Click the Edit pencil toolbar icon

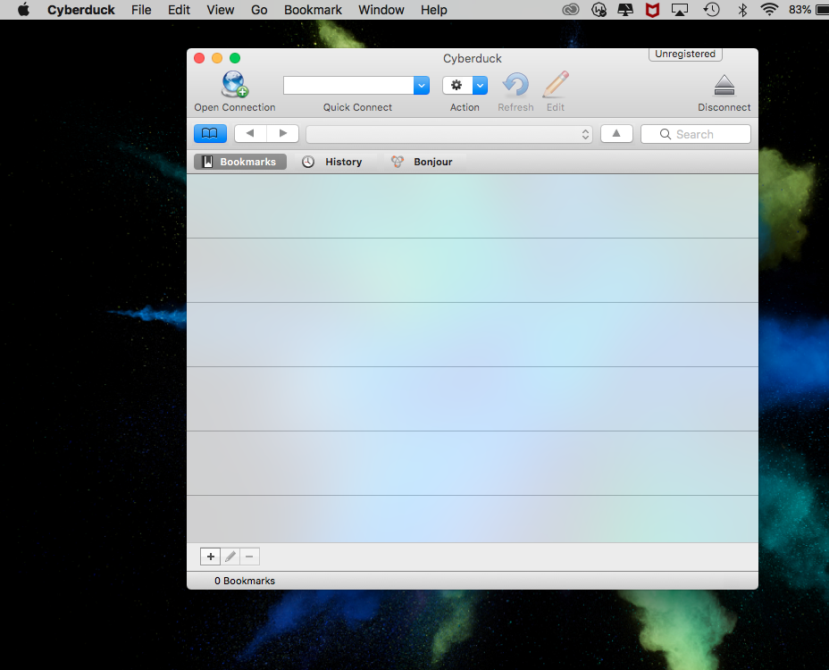[556, 85]
